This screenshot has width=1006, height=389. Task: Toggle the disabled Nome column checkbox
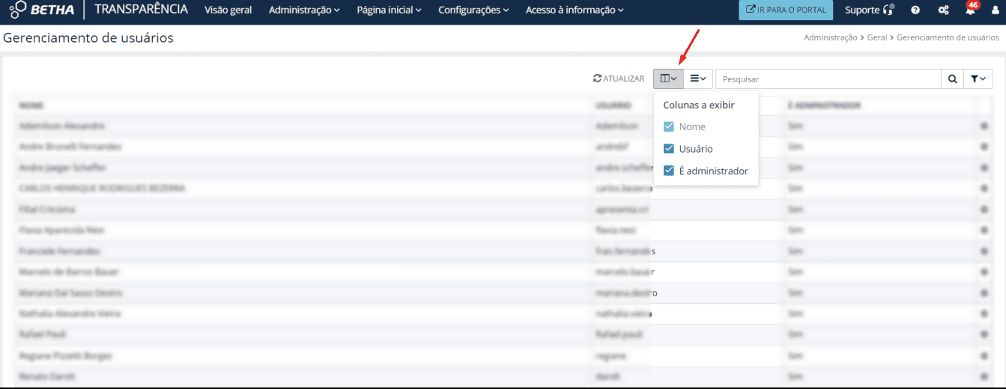[669, 127]
